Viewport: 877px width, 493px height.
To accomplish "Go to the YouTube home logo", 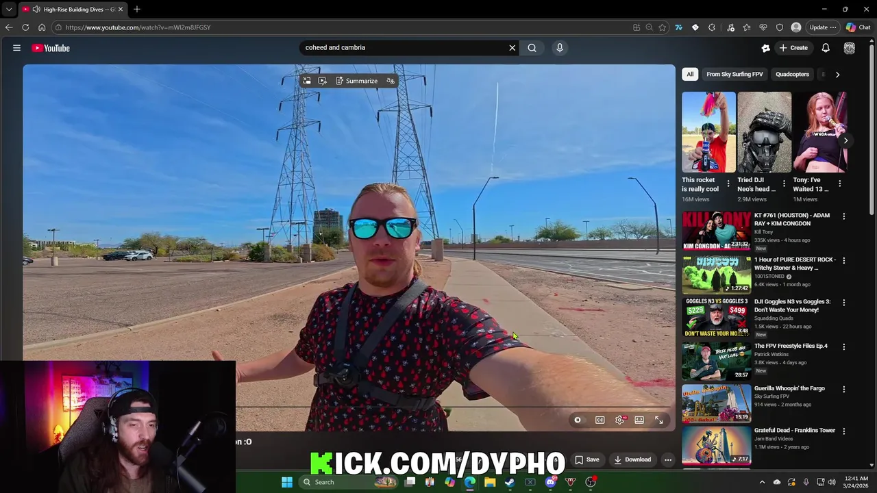I will coord(51,48).
